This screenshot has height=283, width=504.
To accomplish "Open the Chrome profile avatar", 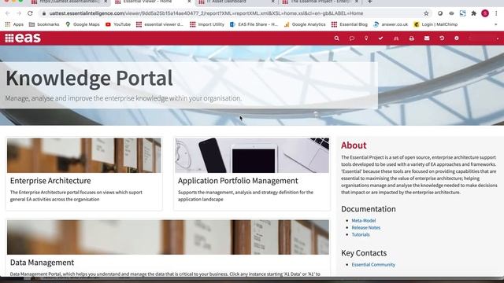I will click(x=485, y=13).
